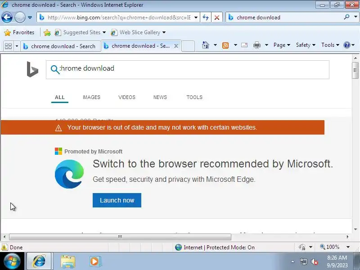360x270 pixels.
Task: Close the active chrome download tab
Action: click(176, 46)
